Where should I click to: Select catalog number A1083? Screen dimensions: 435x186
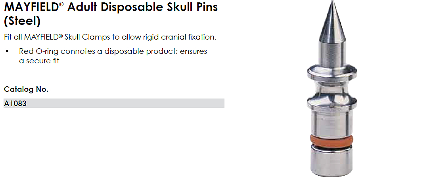pos(15,104)
